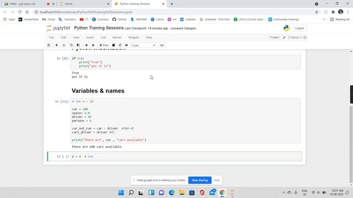
Task: Close the Python Training Sessions tab
Action: (163, 4)
